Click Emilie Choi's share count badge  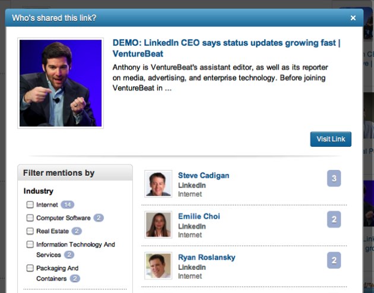pyautogui.click(x=334, y=219)
